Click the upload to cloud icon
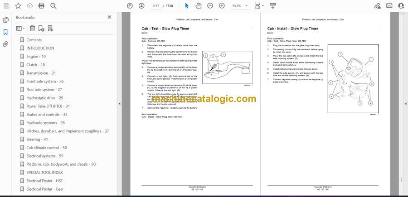This screenshot has height=197, width=408. click(x=30, y=6)
